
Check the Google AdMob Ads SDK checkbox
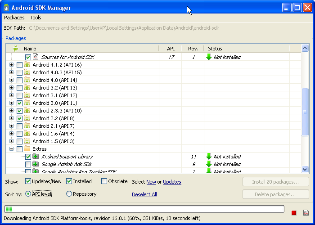tap(28, 164)
